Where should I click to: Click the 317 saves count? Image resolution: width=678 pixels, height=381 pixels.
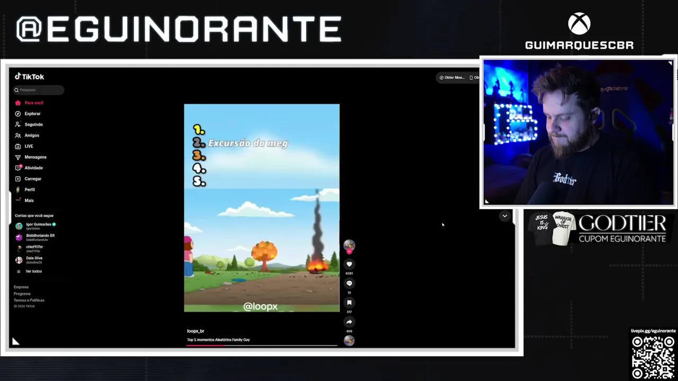coord(349,312)
